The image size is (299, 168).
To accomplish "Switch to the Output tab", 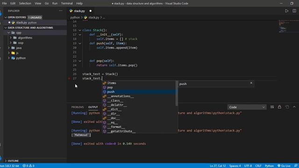I will [x=93, y=107].
